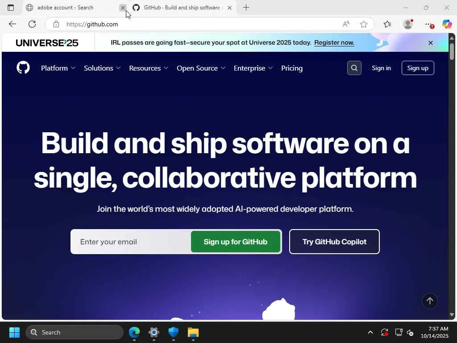457x343 pixels.
Task: Open a new browser tab
Action: coord(246,8)
